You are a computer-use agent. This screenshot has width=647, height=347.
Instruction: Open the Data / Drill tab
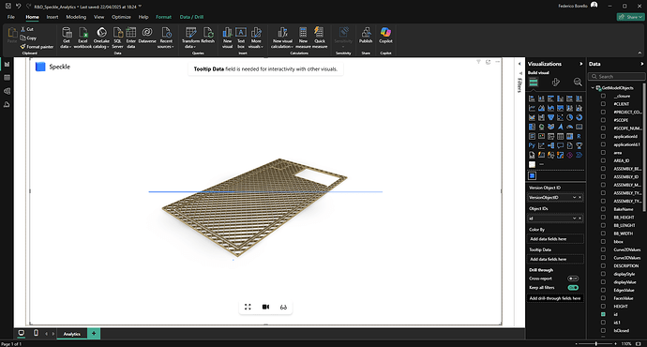point(191,17)
